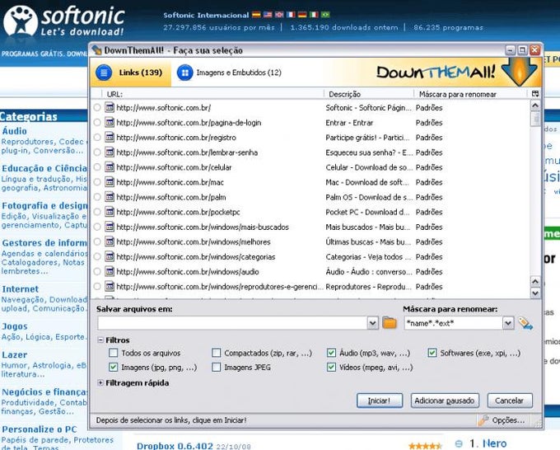Click the page icon of lembrar-senha row
The image size is (560, 450).
(110, 152)
